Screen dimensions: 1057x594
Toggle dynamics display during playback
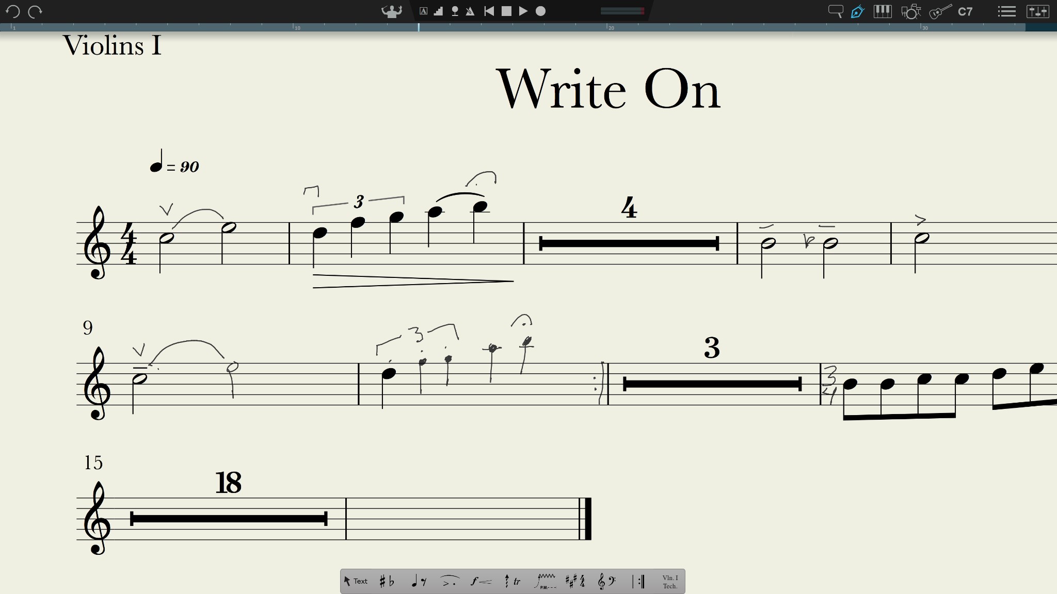(438, 11)
